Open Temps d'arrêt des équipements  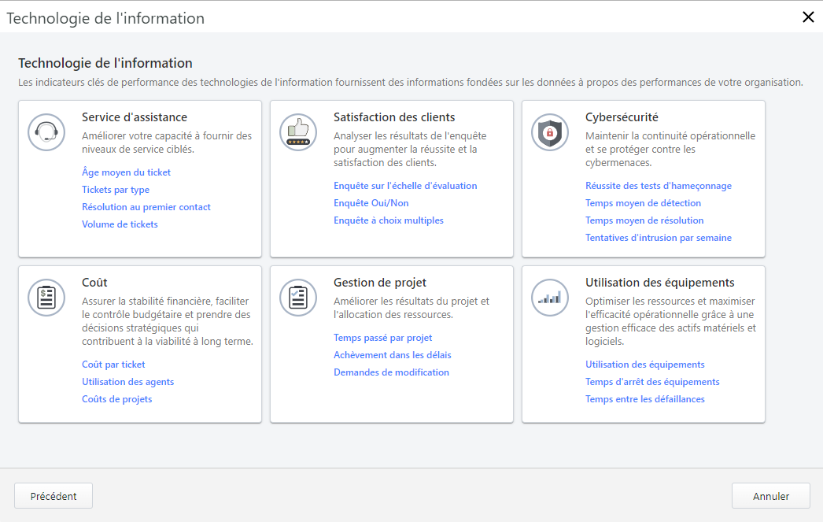coord(651,381)
